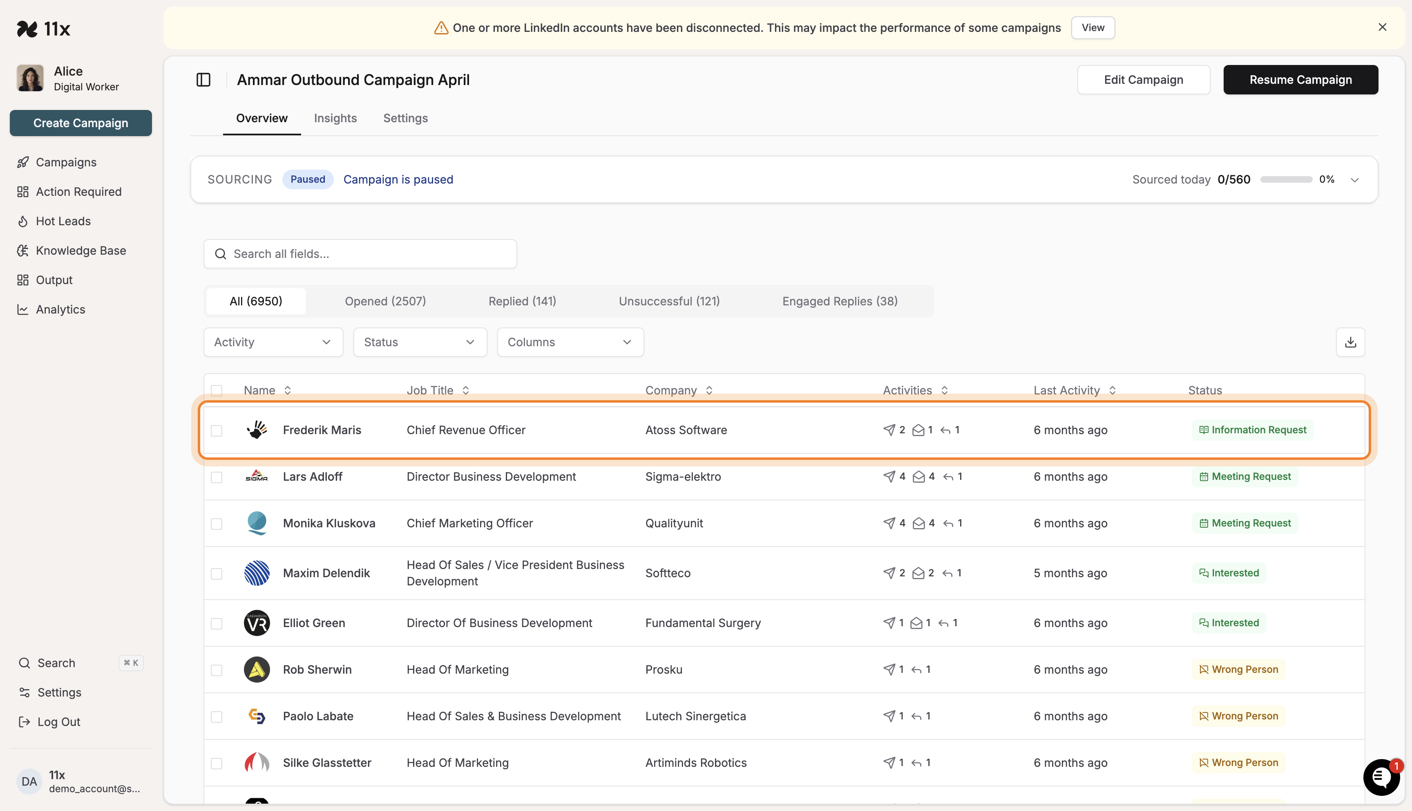Open the Activity filter dropdown

[273, 342]
